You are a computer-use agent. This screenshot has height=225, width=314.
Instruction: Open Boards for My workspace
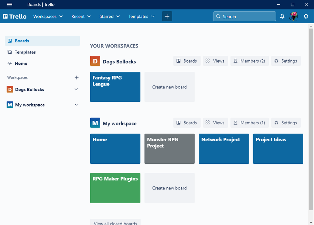click(x=187, y=123)
